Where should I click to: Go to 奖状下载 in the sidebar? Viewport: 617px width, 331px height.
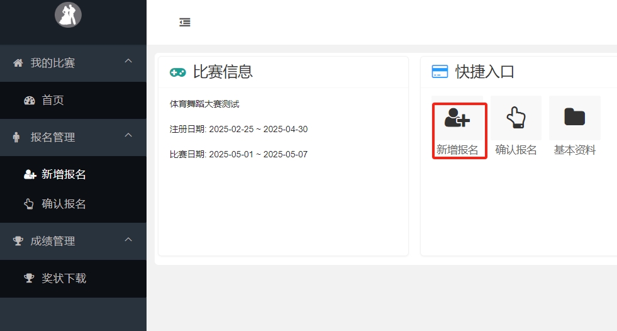point(64,278)
